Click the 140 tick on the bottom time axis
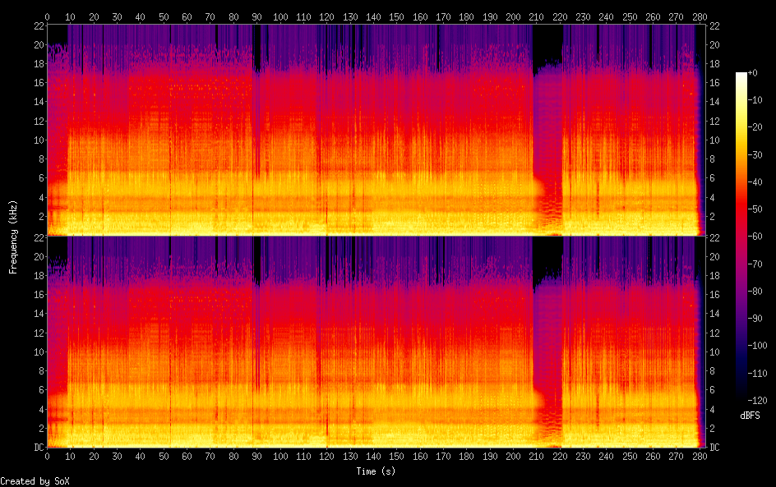 [374, 457]
